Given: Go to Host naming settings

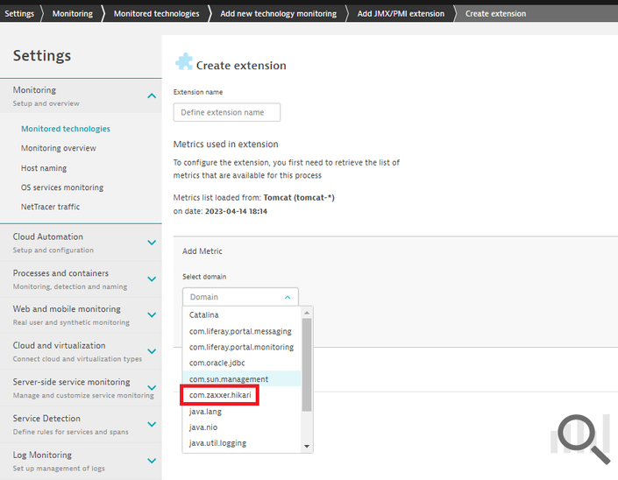Looking at the screenshot, I should click(44, 168).
